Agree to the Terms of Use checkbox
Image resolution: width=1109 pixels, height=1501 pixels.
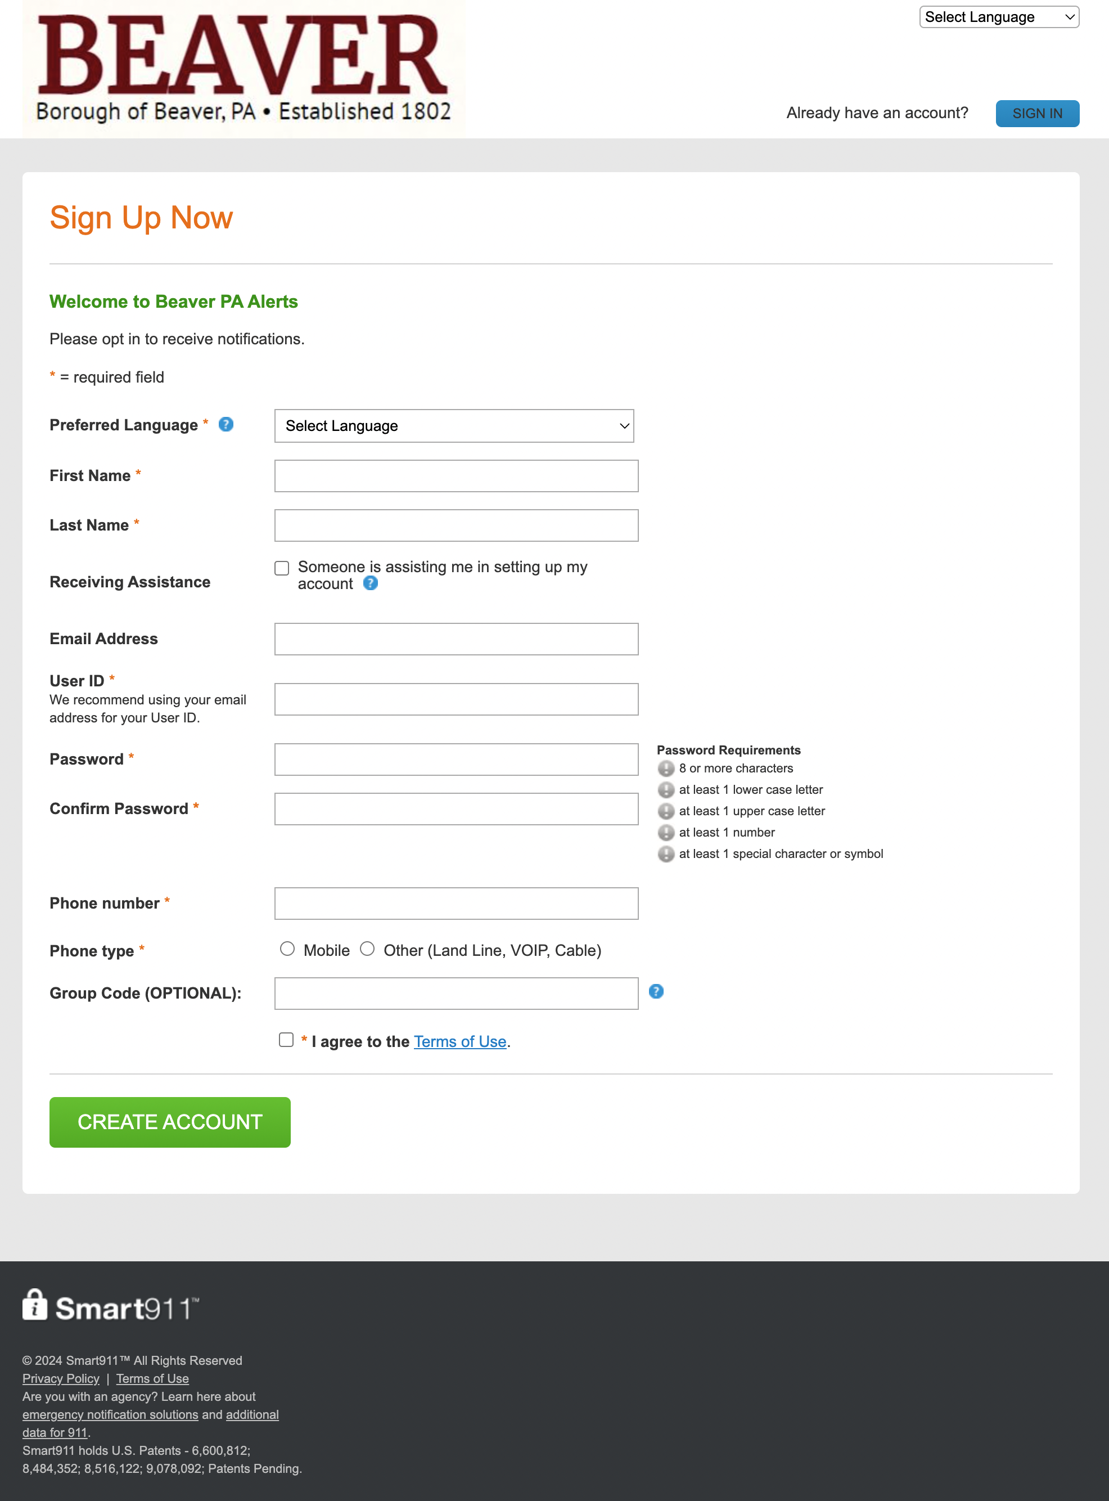click(287, 1040)
